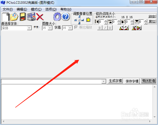This screenshot has height=125, width=158.
Task: Open the text input combo box dropdown arrow
Action: pos(104,81)
